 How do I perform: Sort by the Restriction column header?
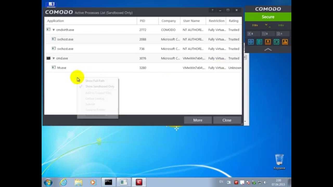pyautogui.click(x=216, y=21)
